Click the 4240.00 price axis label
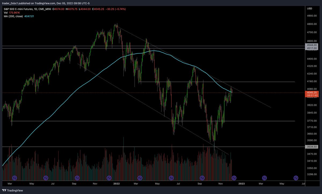The width and height of the screenshot is (322, 194). (312, 73)
